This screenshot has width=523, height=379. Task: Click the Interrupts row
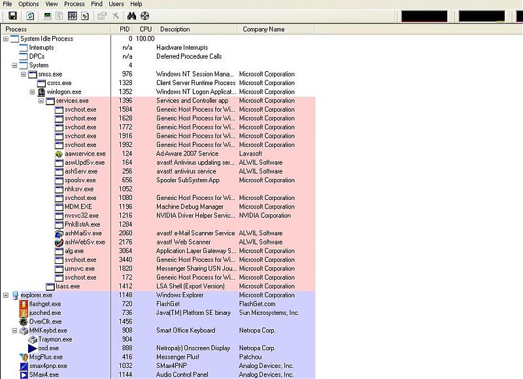point(158,48)
